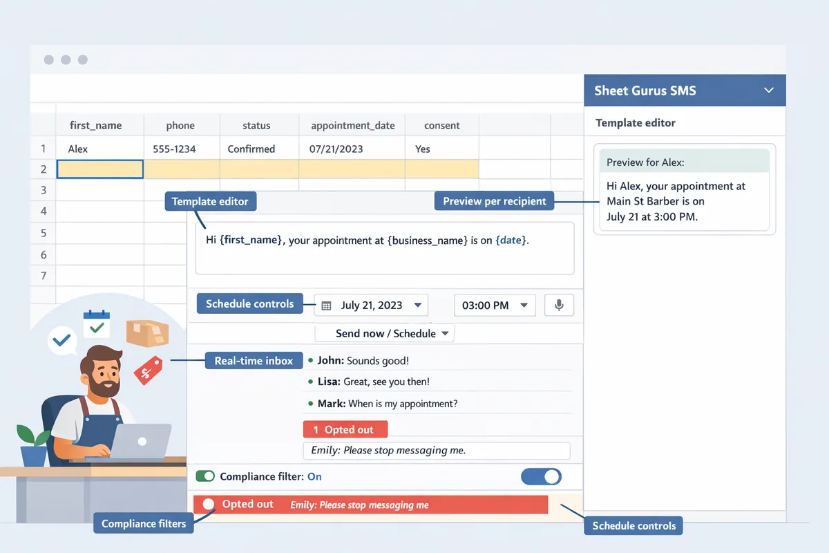Select the consent column header
This screenshot has height=553, width=829.
(442, 125)
